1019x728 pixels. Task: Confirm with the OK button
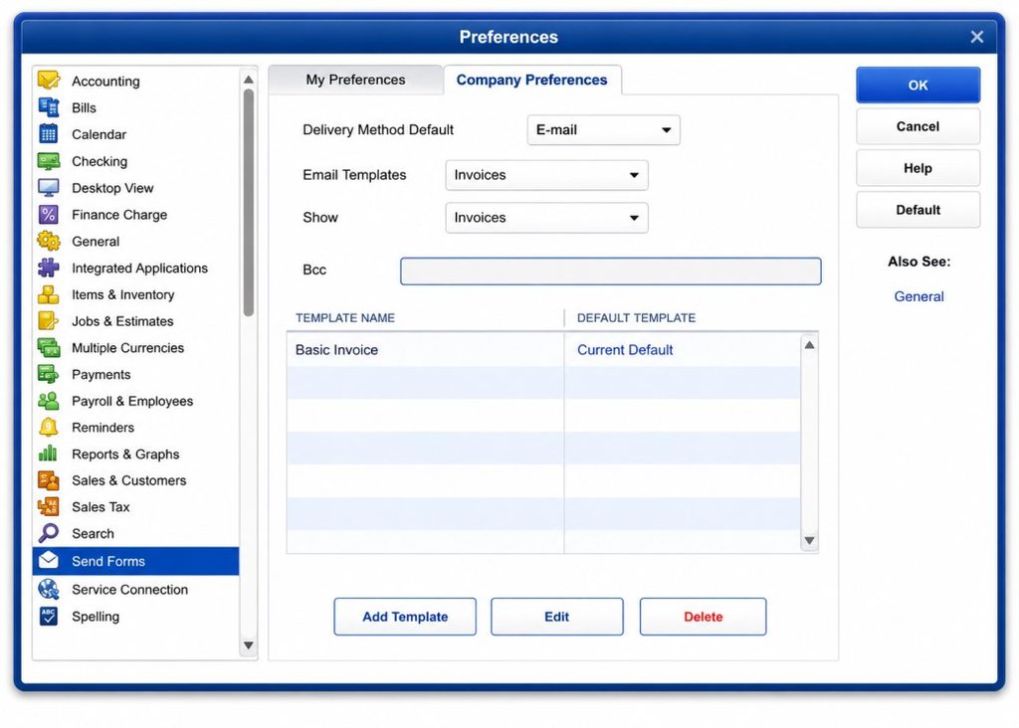coord(917,86)
